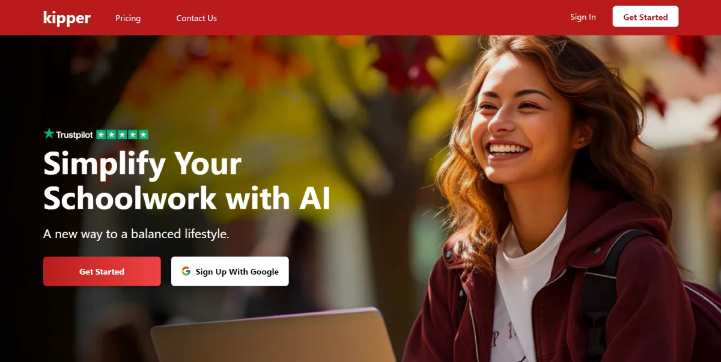Screen dimensions: 721x362
Task: Click the 'Schoolwork with AI' headline line
Action: [187, 198]
